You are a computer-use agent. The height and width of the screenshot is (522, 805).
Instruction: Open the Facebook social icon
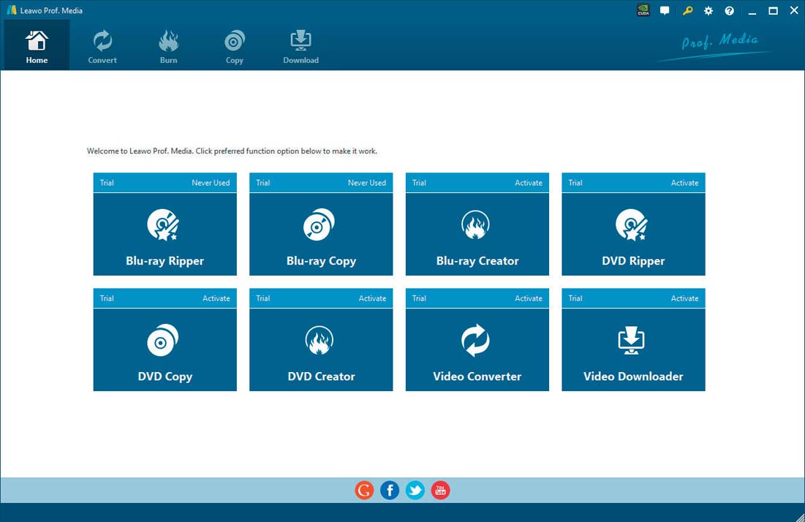pos(390,490)
